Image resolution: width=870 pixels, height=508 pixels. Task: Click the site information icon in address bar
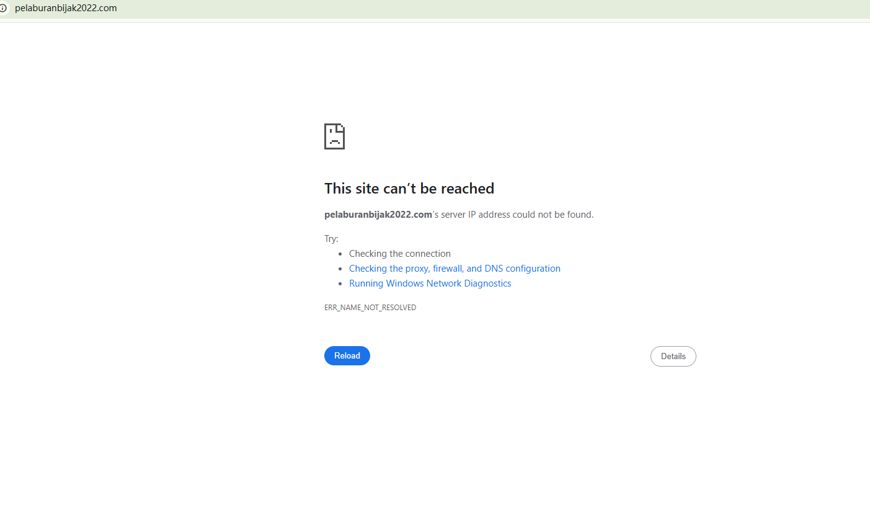(2, 9)
